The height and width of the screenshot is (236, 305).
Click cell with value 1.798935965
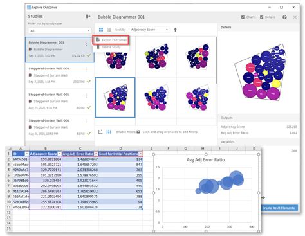pyautogui.click(x=80, y=202)
